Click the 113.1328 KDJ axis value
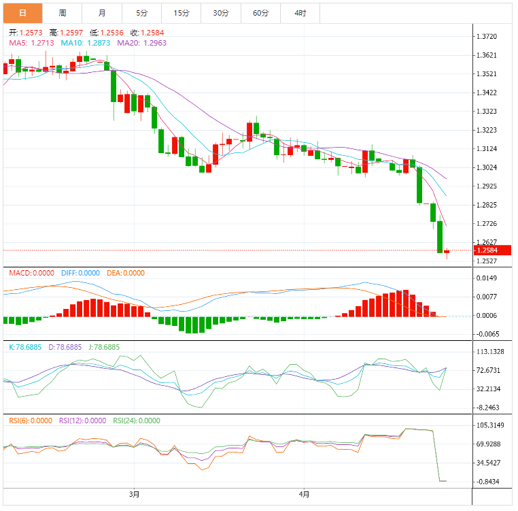This screenshot has width=518, height=511. click(490, 352)
